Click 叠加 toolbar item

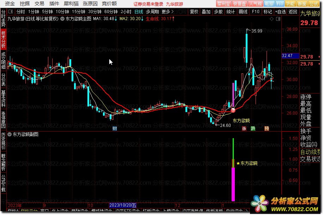click(x=206, y=12)
